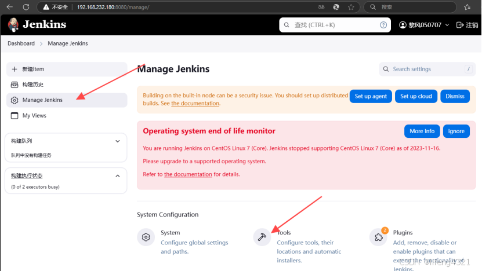
Task: Click the Set up agent button
Action: (x=371, y=96)
